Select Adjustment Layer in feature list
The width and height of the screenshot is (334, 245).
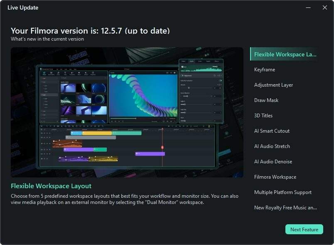[273, 85]
